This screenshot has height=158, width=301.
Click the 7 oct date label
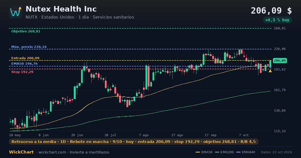click(x=244, y=135)
